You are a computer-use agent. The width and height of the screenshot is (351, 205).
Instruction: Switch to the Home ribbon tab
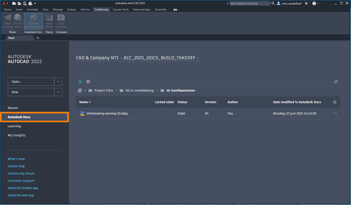tap(8, 10)
